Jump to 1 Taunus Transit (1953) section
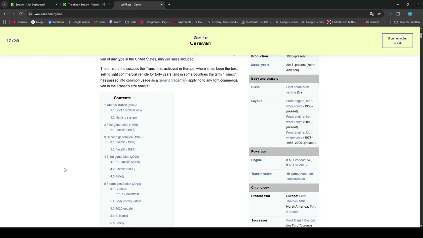This screenshot has height=238, width=423. (120, 105)
